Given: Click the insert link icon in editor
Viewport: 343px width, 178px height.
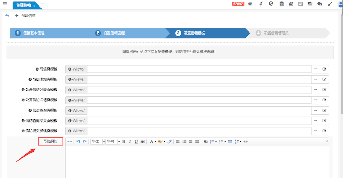Looking at the screenshot, I should coord(246,142).
